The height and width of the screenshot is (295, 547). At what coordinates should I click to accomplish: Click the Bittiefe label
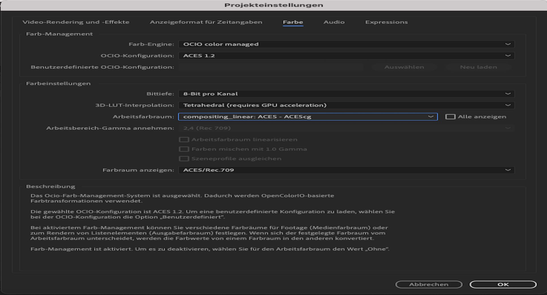pos(160,94)
